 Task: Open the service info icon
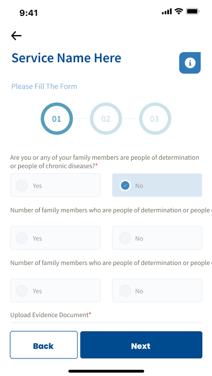[x=190, y=63]
